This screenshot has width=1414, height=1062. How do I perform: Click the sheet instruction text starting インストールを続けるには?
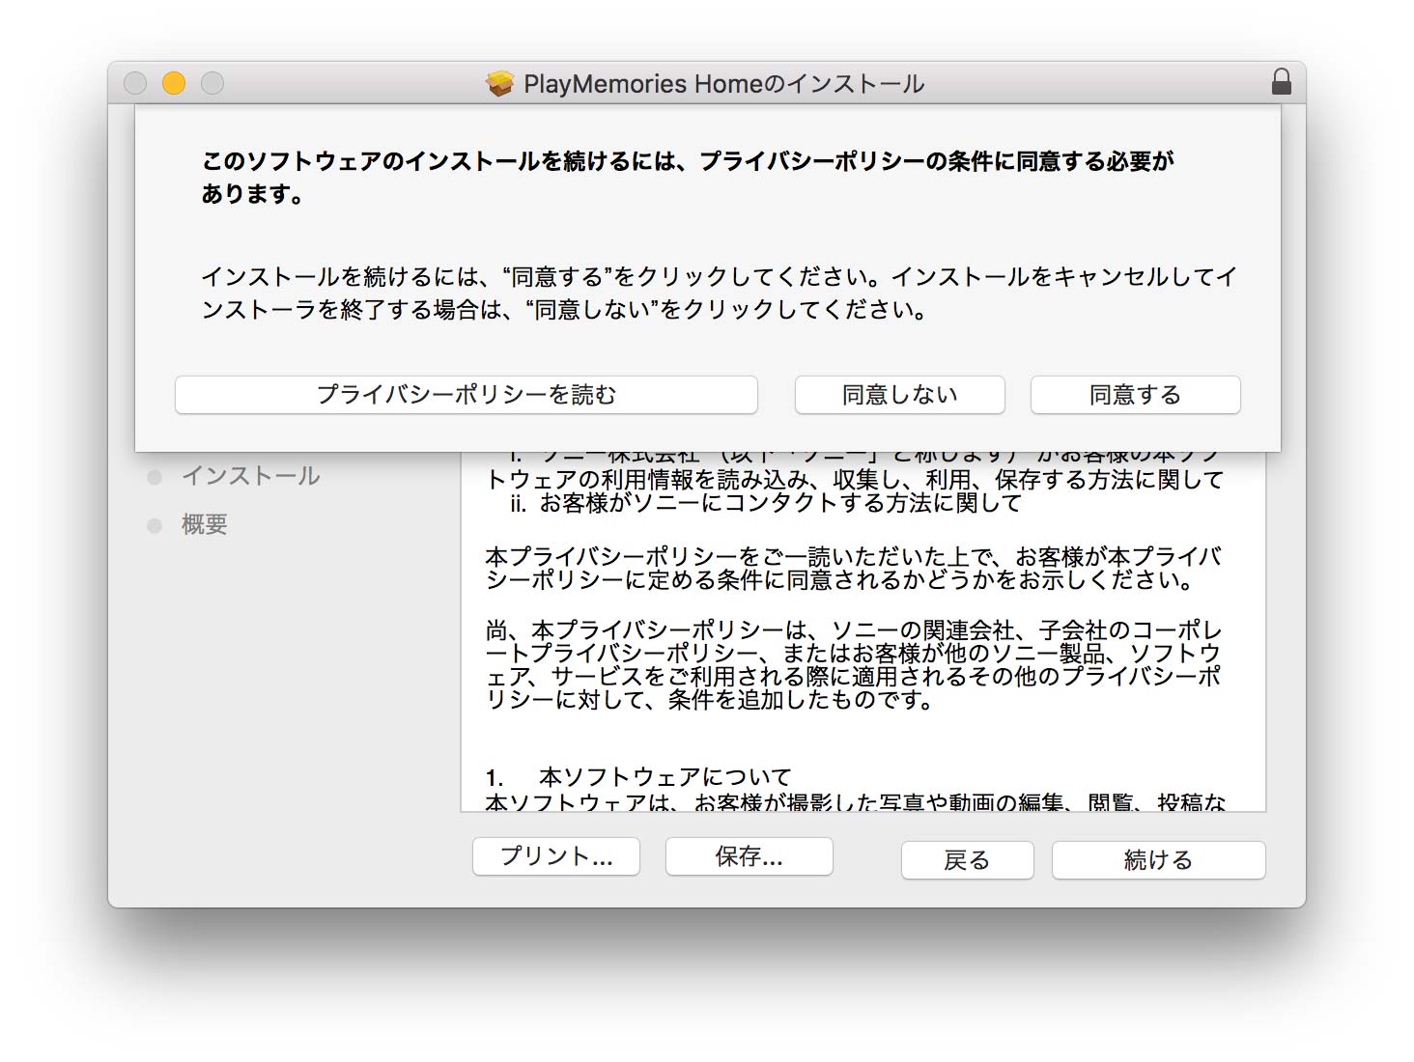pyautogui.click(x=719, y=293)
